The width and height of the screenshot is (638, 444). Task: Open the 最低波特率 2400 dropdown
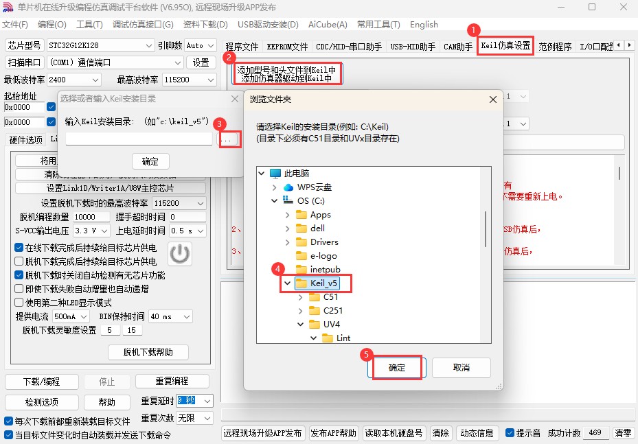click(74, 80)
